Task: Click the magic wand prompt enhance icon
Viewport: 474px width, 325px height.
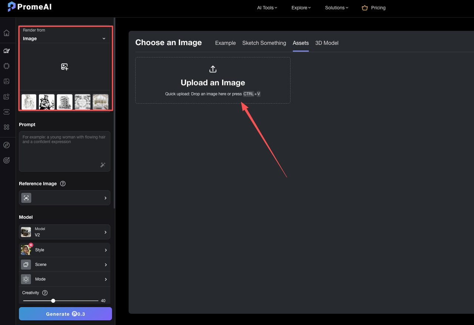Action: pyautogui.click(x=103, y=165)
